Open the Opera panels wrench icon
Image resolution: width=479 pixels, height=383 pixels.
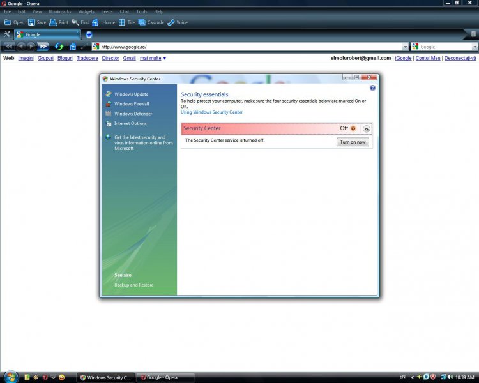click(x=7, y=34)
